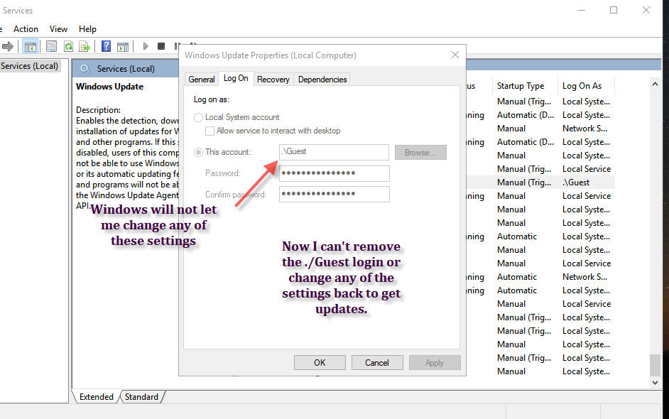Open the Startup Type column header
Screen dimensions: 669x419
pyautogui.click(x=523, y=85)
